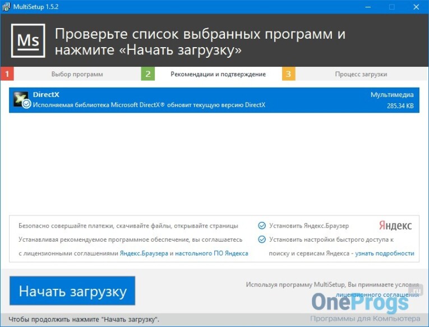The image size is (429, 327).
Task: Click status bar hint about Начать загрузку
Action: tap(84, 319)
